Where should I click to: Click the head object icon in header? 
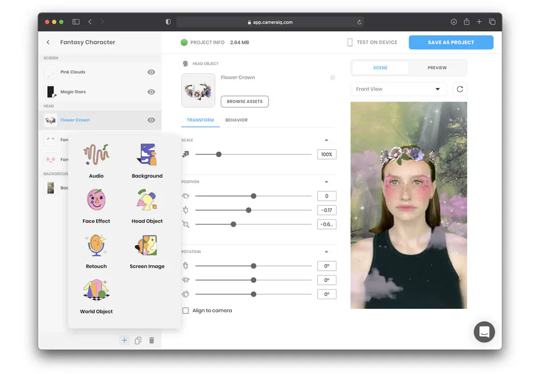tap(185, 63)
